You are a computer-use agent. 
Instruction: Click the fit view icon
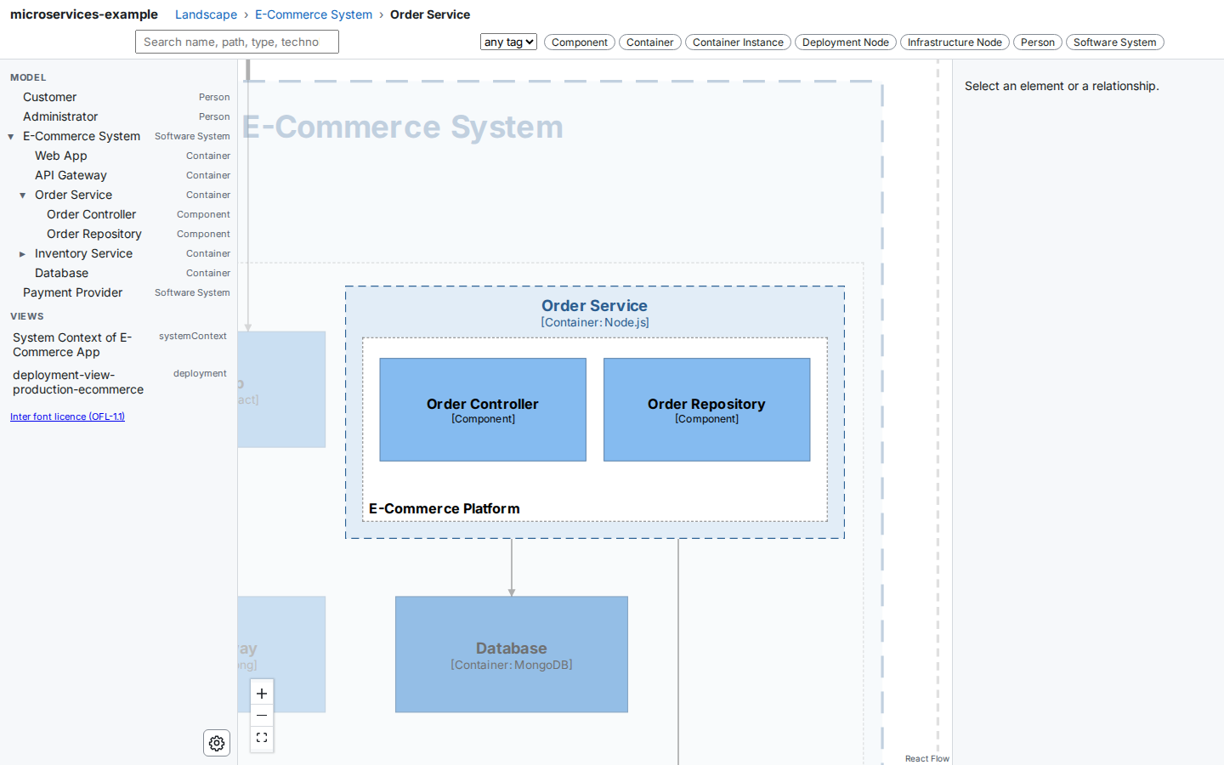pyautogui.click(x=262, y=738)
